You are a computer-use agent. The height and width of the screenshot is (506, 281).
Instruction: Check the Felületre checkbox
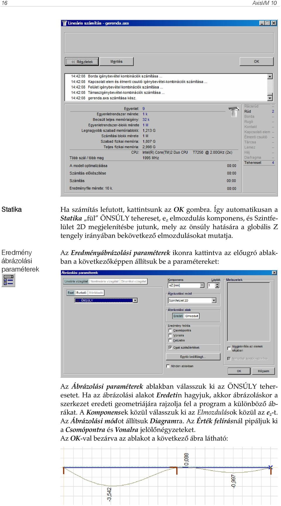coord(170,340)
